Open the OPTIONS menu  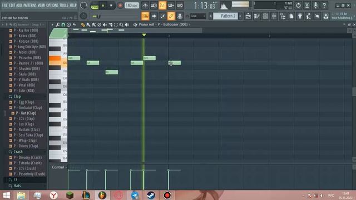(52, 5)
